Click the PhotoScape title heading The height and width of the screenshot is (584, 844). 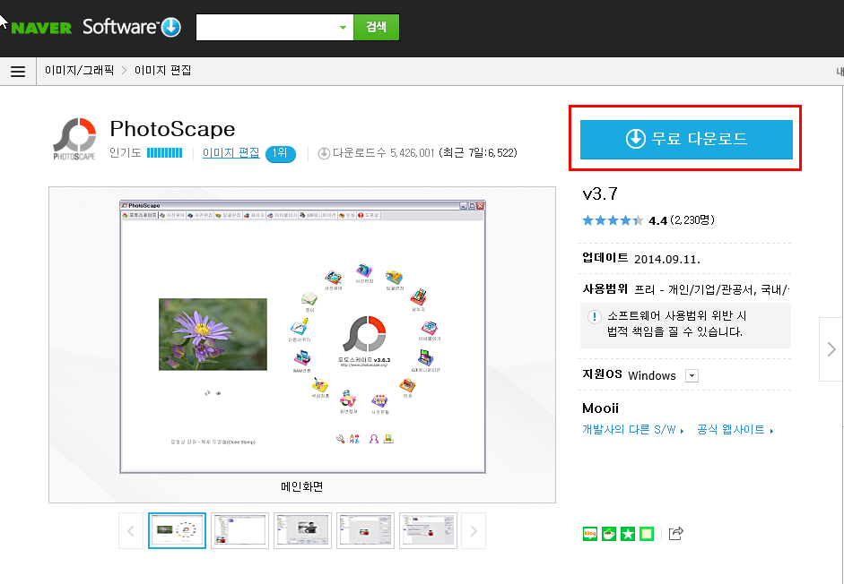coord(172,129)
